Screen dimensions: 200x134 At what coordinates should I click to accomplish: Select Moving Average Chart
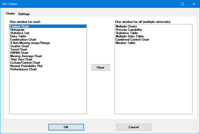tap(26, 56)
